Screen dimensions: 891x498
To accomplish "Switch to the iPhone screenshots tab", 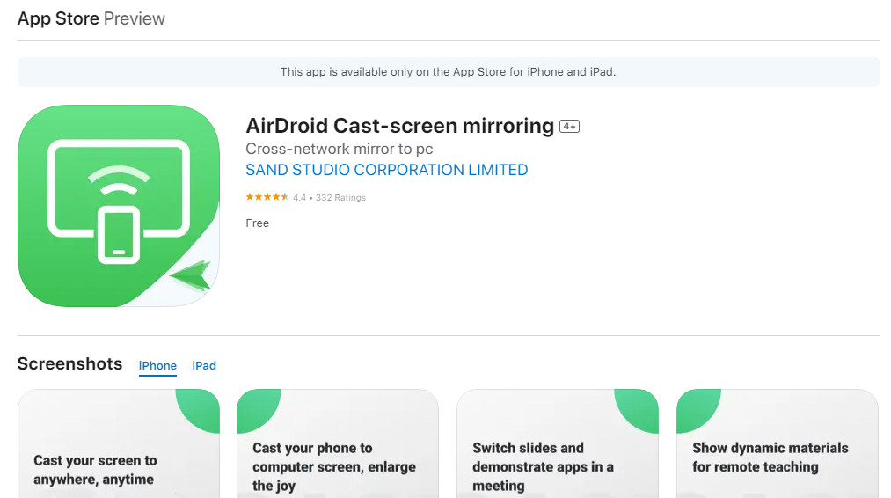I will [157, 366].
